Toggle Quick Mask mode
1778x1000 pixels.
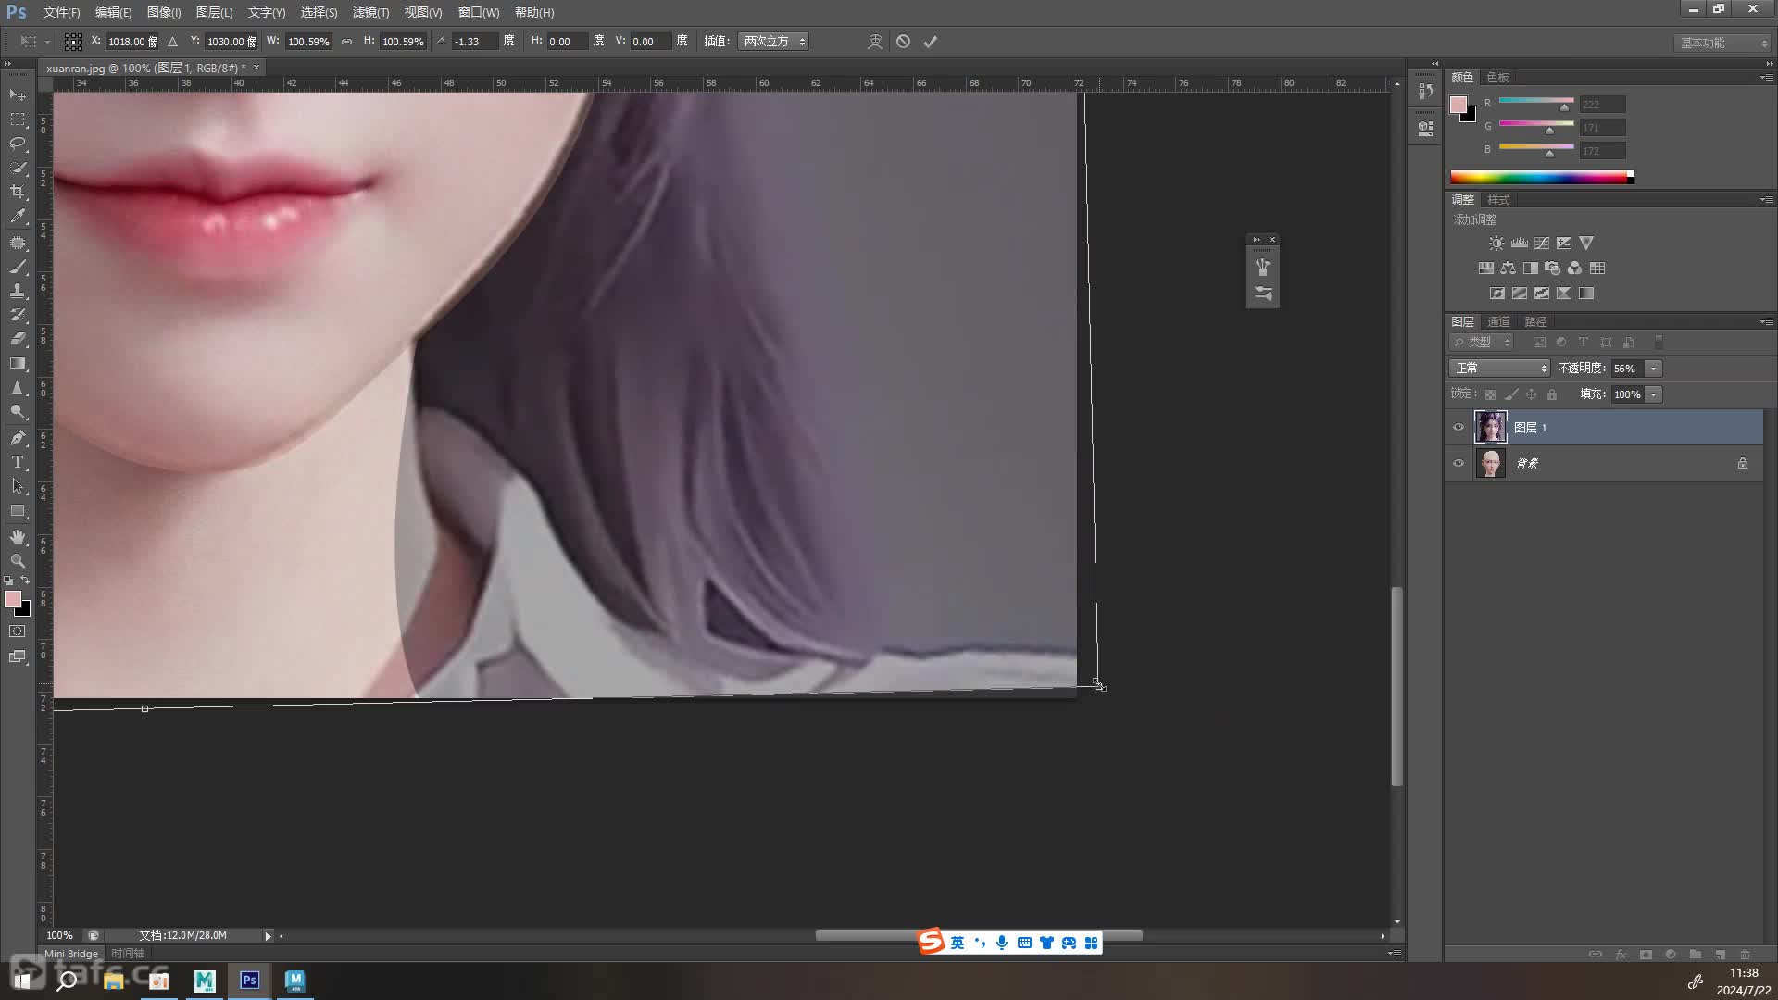pos(18,631)
